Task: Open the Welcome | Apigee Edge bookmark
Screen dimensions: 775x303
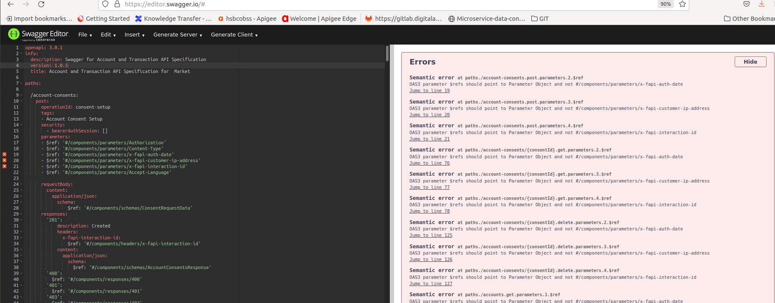Action: click(x=319, y=19)
